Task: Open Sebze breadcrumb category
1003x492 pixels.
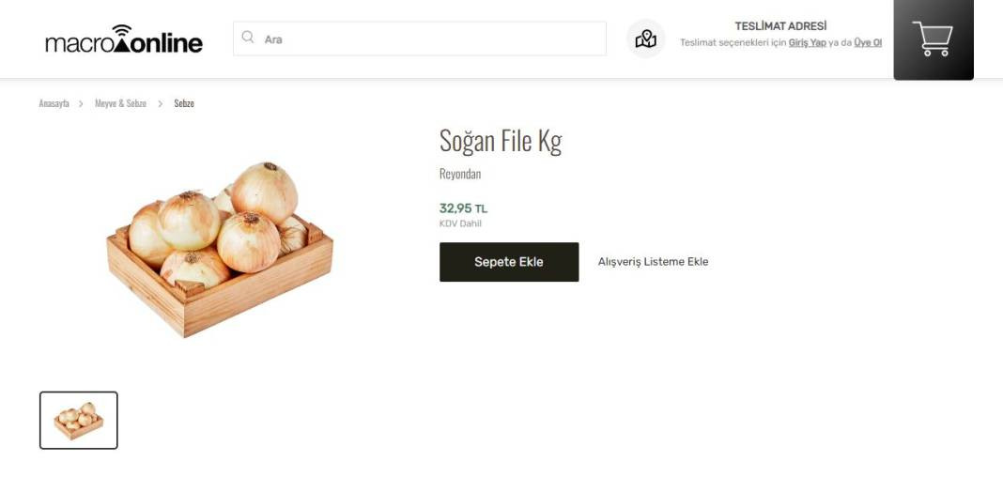Action: click(x=184, y=103)
